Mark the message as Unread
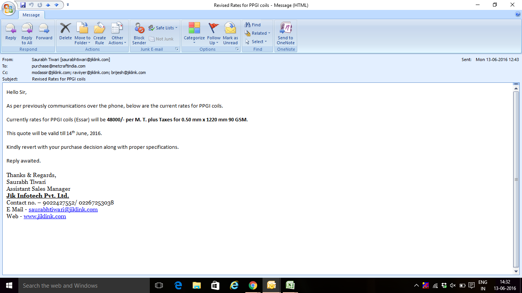The image size is (522, 293). pos(230,32)
